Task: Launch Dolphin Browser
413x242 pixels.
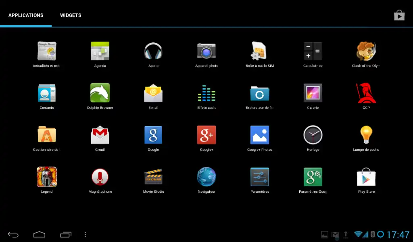Action: click(100, 93)
